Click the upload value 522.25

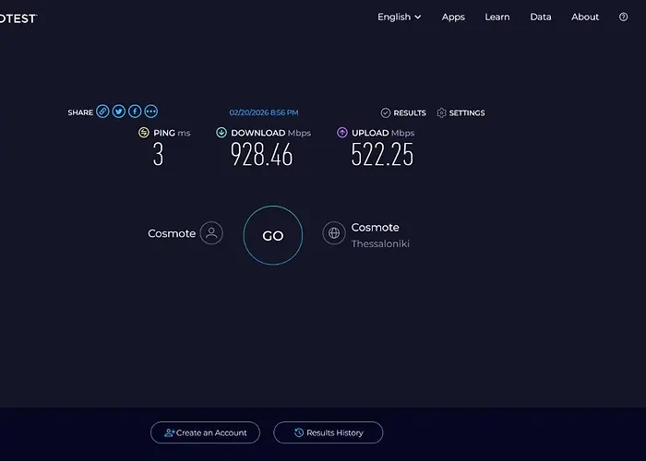382,154
